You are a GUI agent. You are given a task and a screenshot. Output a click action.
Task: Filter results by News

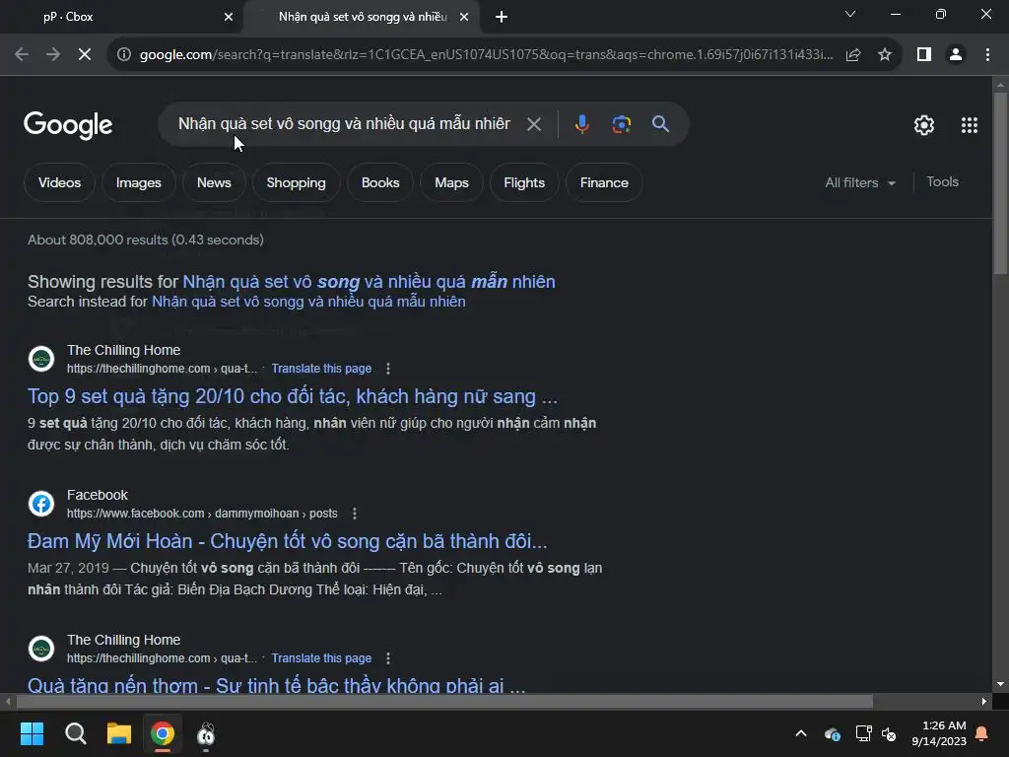tap(214, 182)
